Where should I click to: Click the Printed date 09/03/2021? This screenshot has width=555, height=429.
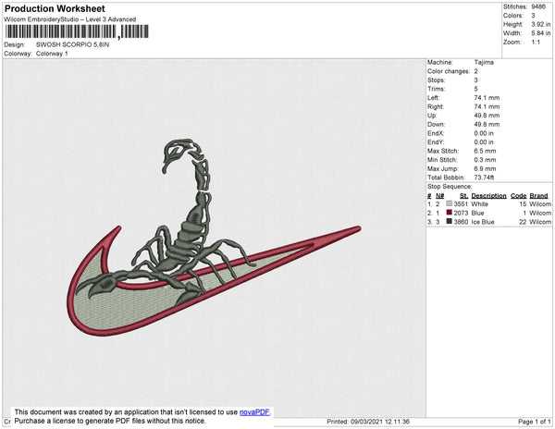click(x=368, y=422)
